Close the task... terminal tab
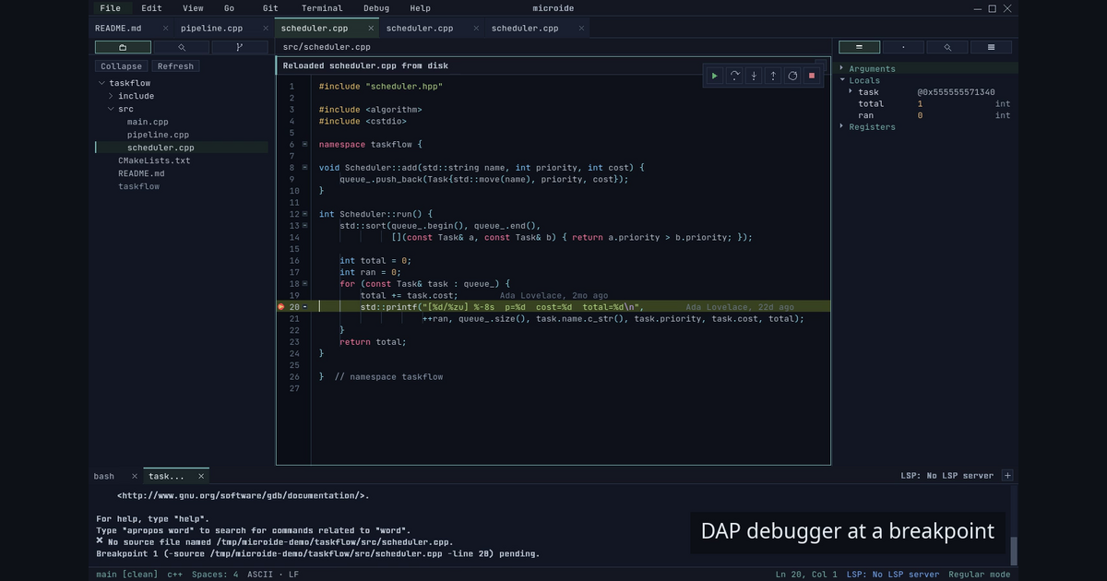Image resolution: width=1107 pixels, height=581 pixels. click(200, 476)
